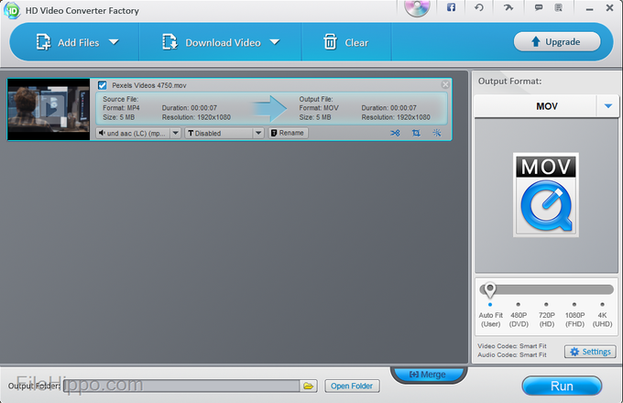
Task: Click the Run button
Action: [562, 386]
